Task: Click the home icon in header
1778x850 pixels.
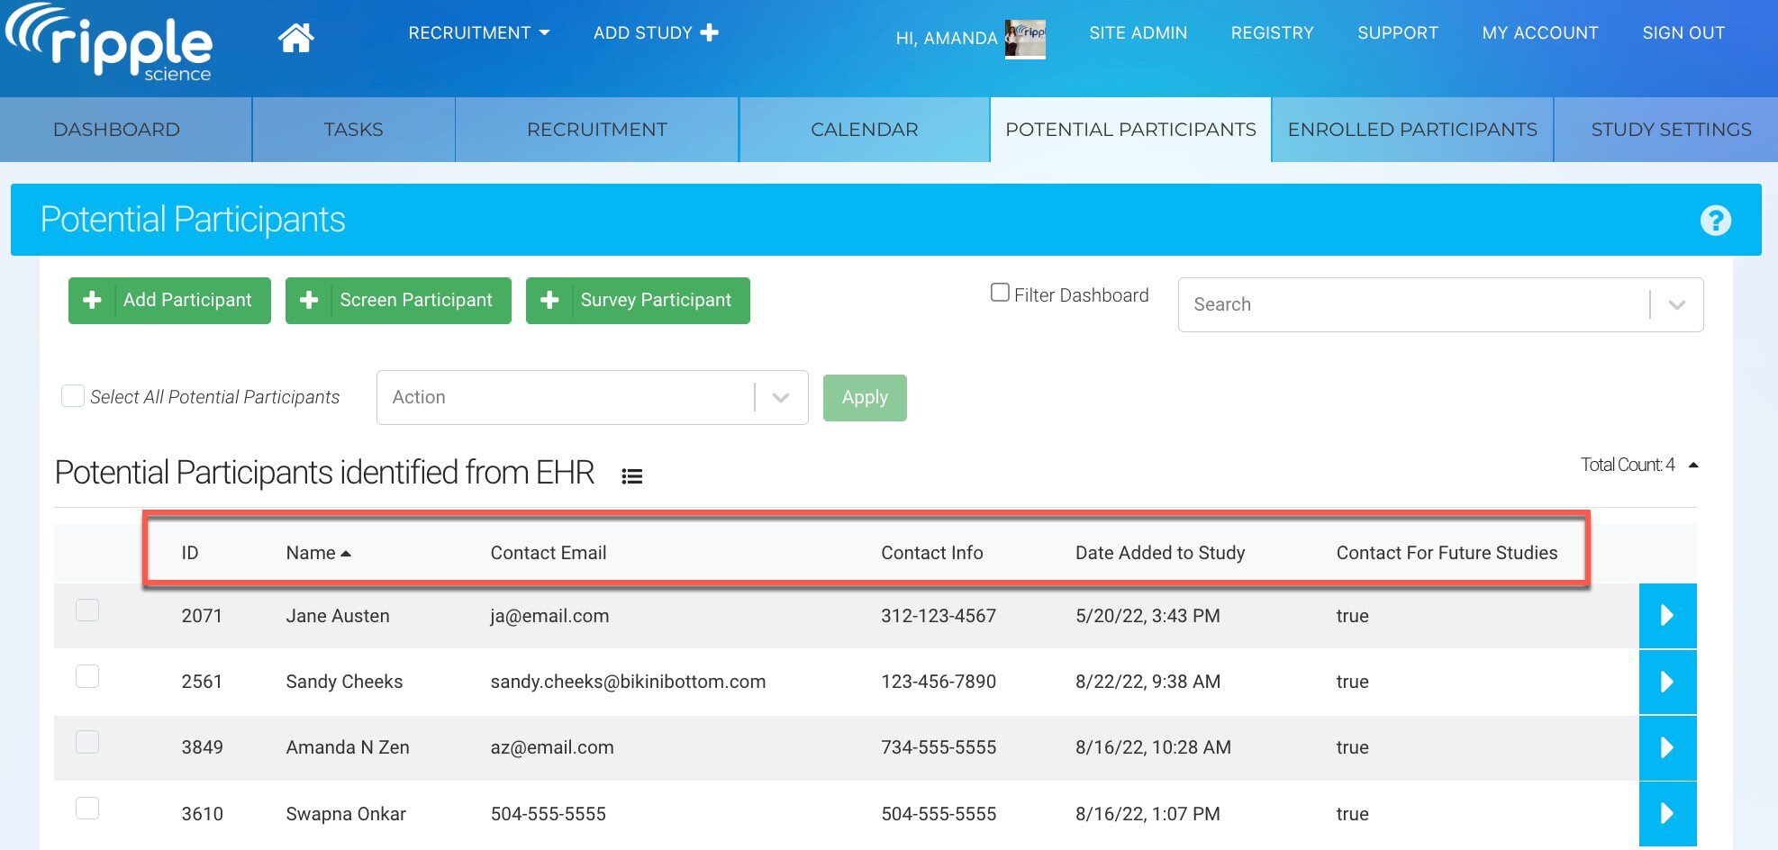Action: [295, 38]
